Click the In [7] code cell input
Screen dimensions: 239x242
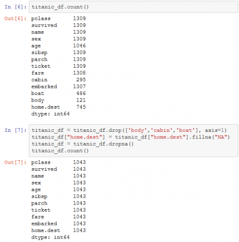coord(133,140)
